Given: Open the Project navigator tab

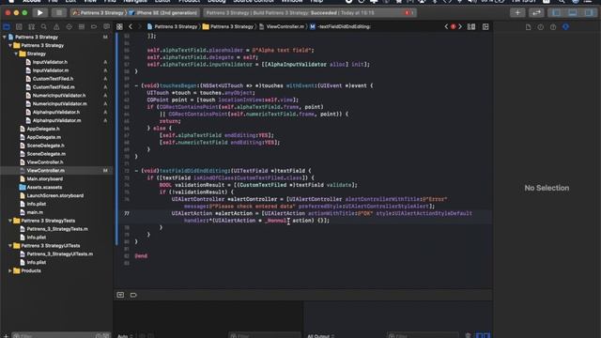Looking at the screenshot, I should click(7, 27).
